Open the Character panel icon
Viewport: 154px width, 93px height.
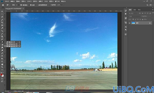pyautogui.click(x=126, y=27)
